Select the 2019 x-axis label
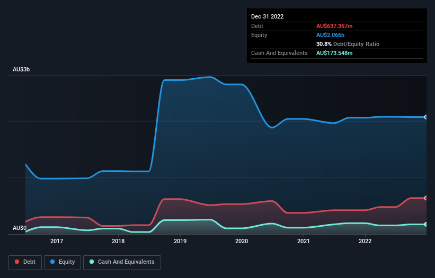This screenshot has height=278, width=435. click(x=180, y=241)
